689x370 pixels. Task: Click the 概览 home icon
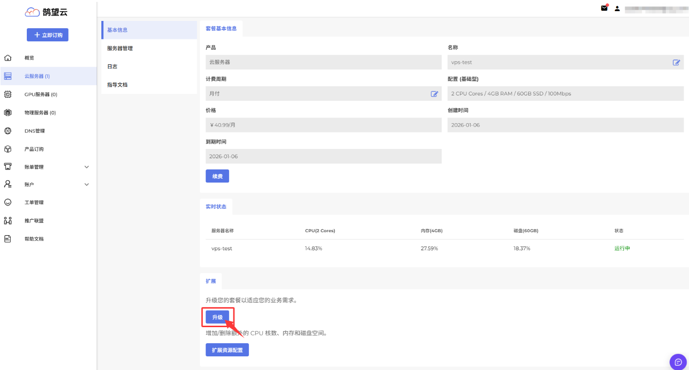click(x=8, y=58)
